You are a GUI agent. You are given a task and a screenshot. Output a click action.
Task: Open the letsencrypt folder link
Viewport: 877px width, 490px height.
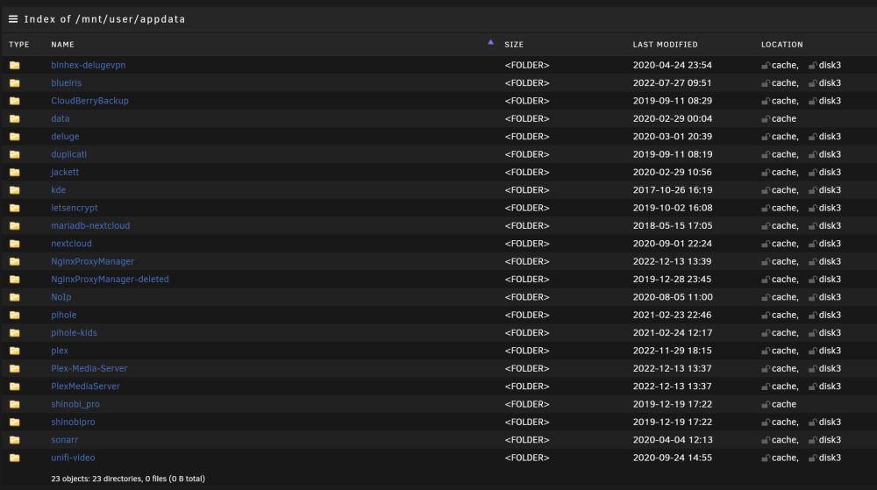click(x=75, y=208)
